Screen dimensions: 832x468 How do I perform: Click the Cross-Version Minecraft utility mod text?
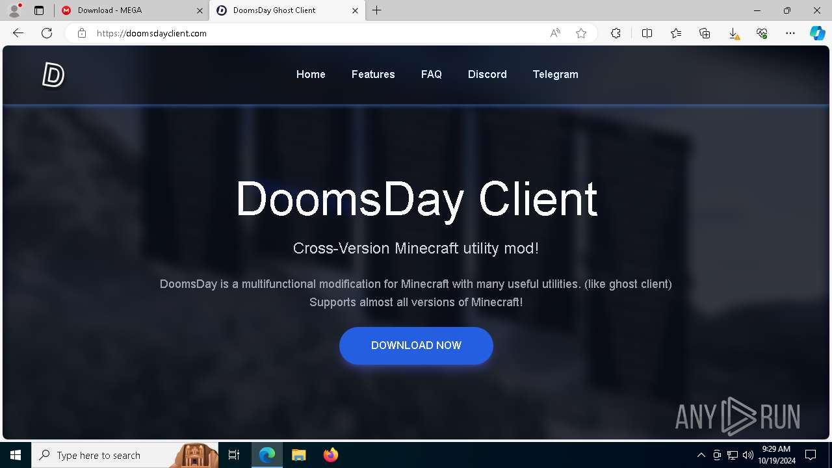point(416,248)
